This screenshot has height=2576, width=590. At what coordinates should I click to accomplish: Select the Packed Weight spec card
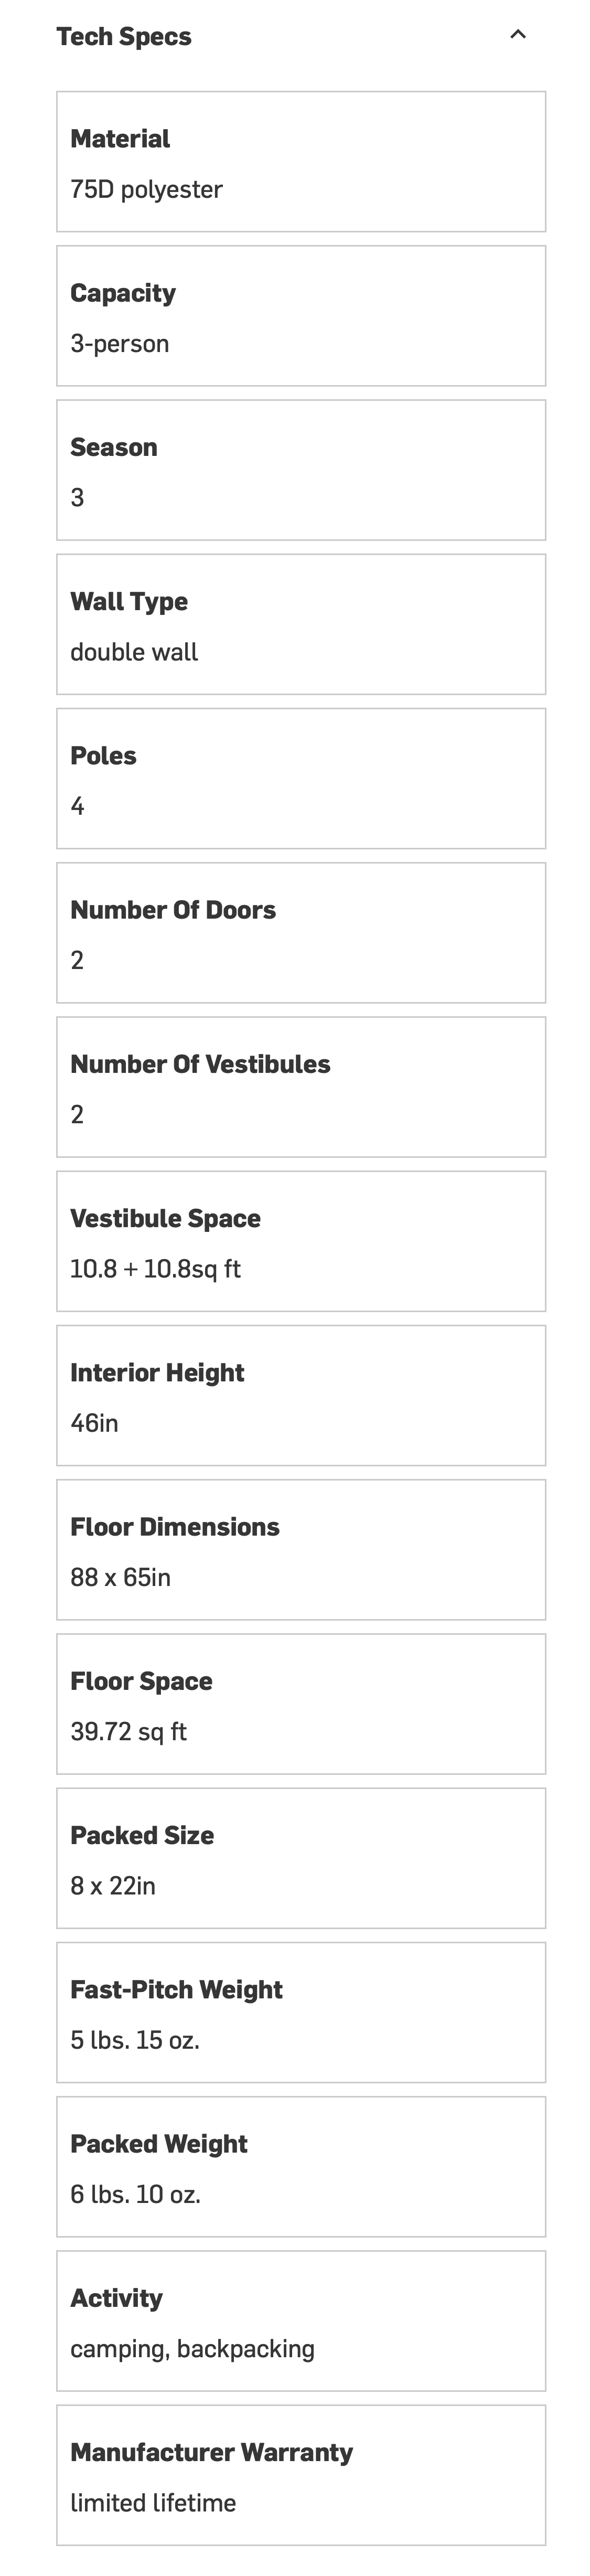300,2165
